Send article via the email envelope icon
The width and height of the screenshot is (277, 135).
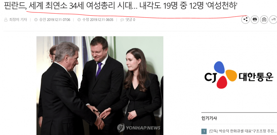tap(264, 20)
